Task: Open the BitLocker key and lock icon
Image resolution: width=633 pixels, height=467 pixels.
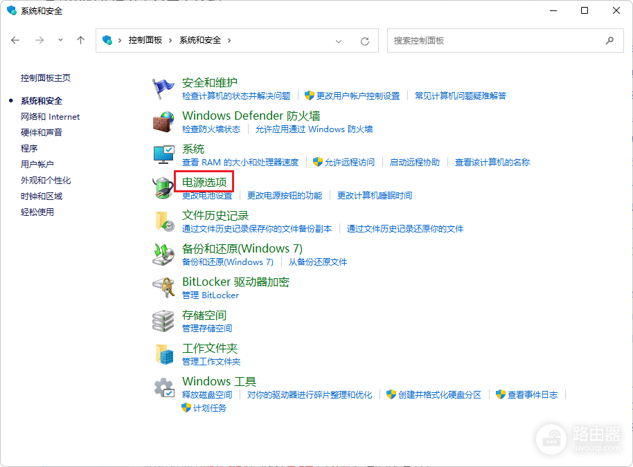Action: click(163, 288)
